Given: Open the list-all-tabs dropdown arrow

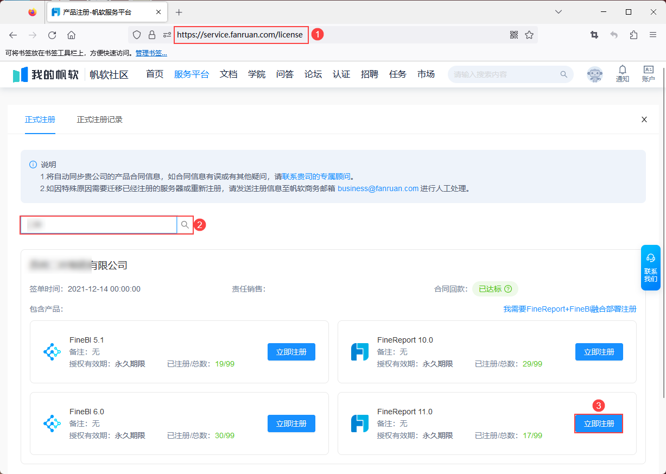Looking at the screenshot, I should (x=559, y=12).
